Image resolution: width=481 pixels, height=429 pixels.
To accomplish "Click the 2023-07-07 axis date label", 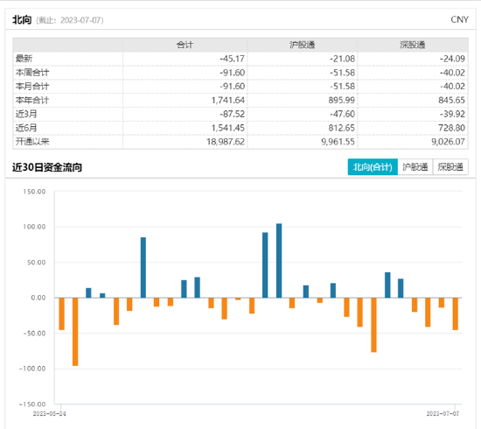I will (443, 413).
